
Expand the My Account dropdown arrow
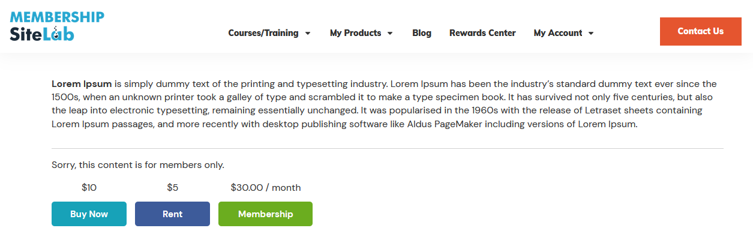pos(591,34)
